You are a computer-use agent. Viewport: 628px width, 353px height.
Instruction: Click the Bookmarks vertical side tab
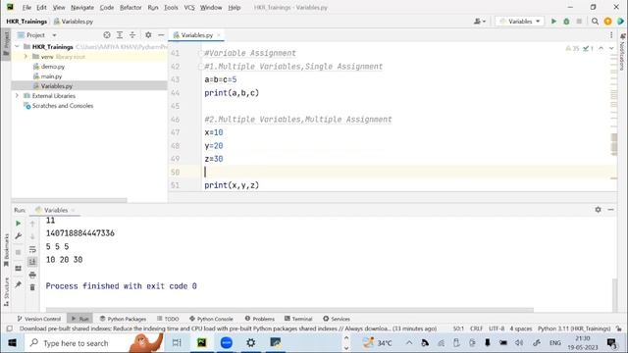tap(6, 250)
